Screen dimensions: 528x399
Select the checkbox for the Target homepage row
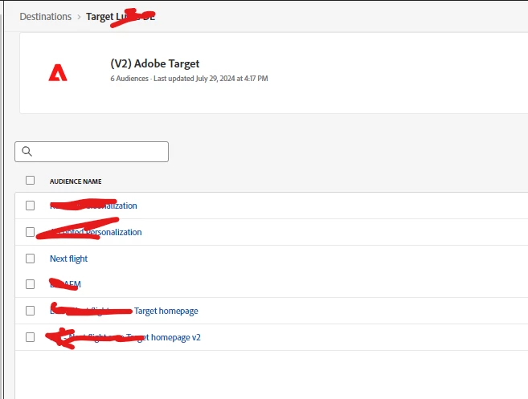(x=30, y=311)
